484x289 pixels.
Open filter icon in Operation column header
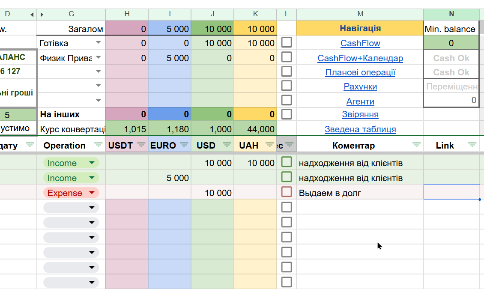click(98, 146)
